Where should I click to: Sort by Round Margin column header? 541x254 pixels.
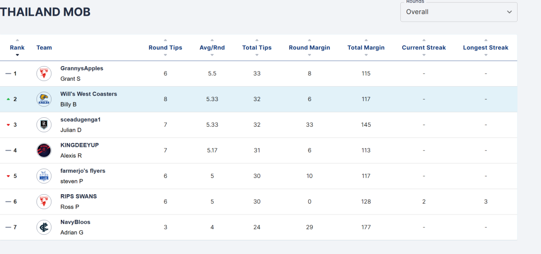[309, 48]
